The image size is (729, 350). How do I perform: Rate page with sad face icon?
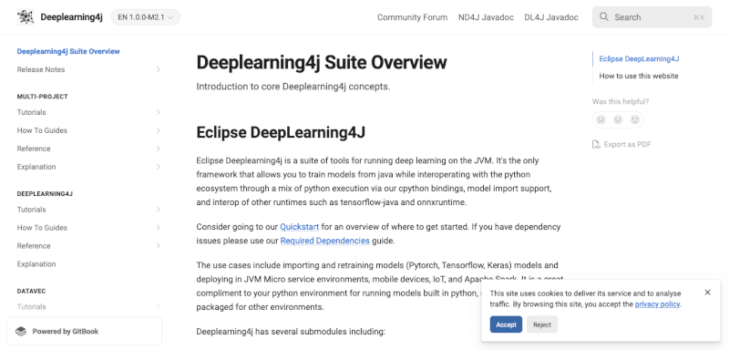click(x=601, y=119)
